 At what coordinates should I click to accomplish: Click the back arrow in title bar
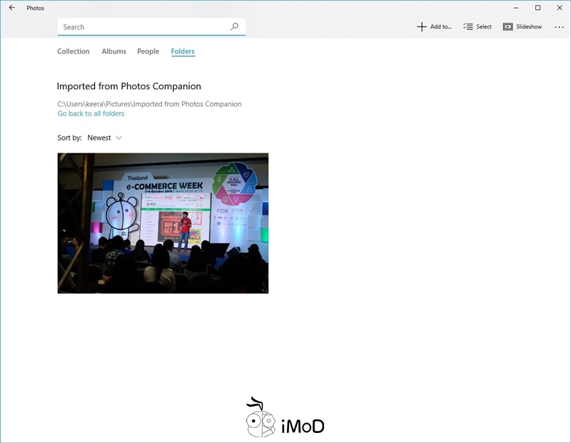point(11,8)
